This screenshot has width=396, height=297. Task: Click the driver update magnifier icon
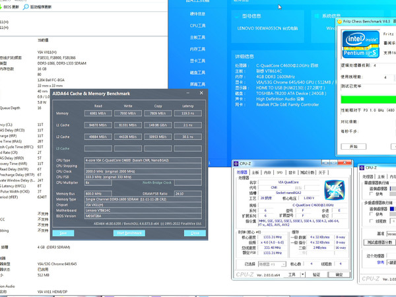[26, 7]
